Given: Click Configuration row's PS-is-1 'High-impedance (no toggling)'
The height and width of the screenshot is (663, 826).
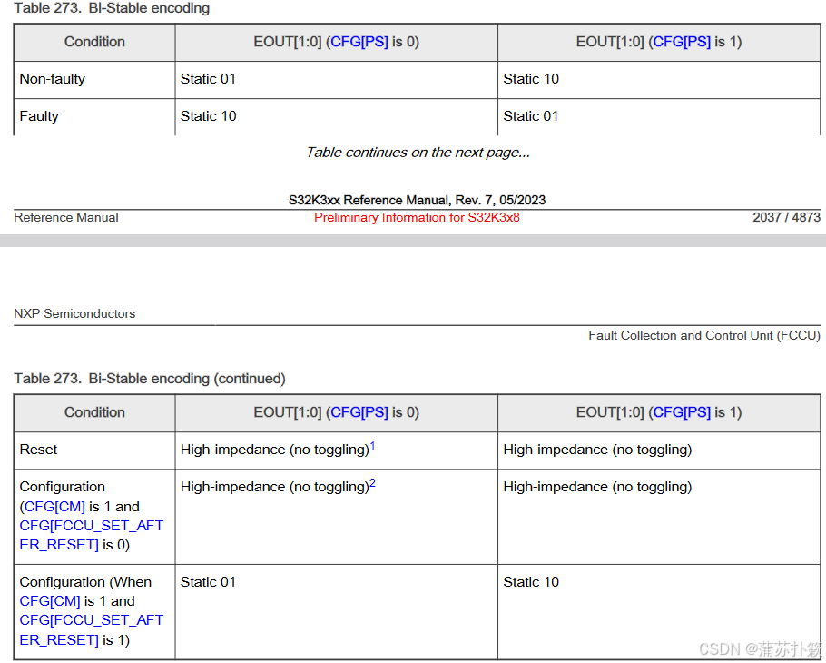Looking at the screenshot, I should 597,487.
